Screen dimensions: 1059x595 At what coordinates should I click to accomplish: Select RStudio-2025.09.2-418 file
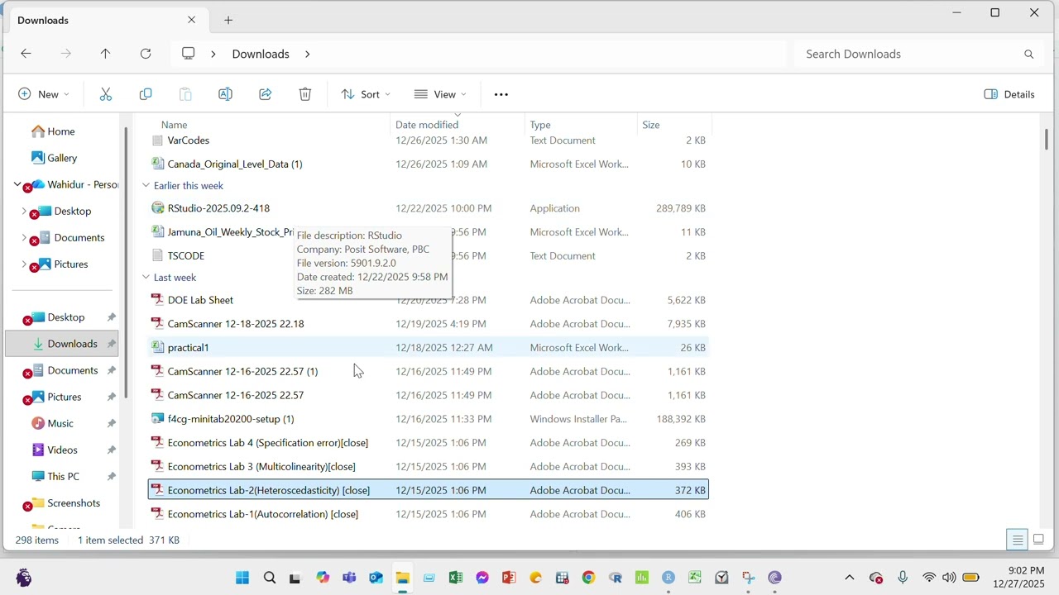tap(429, 208)
